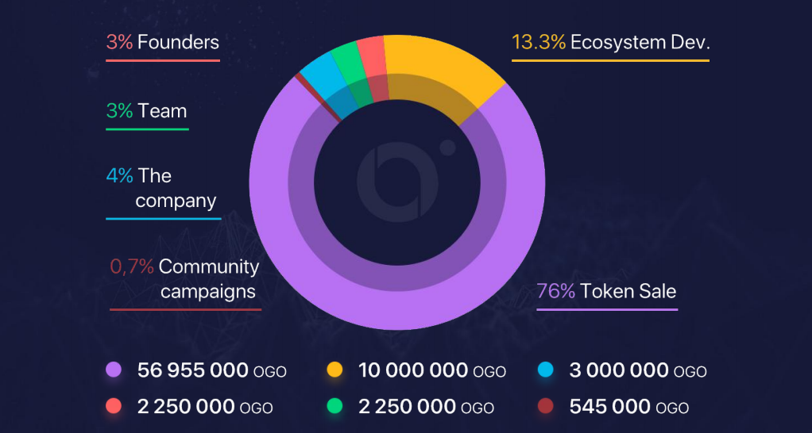Click the yellow legend dot for 10 000 000 OGO
The width and height of the screenshot is (812, 433).
click(x=334, y=370)
